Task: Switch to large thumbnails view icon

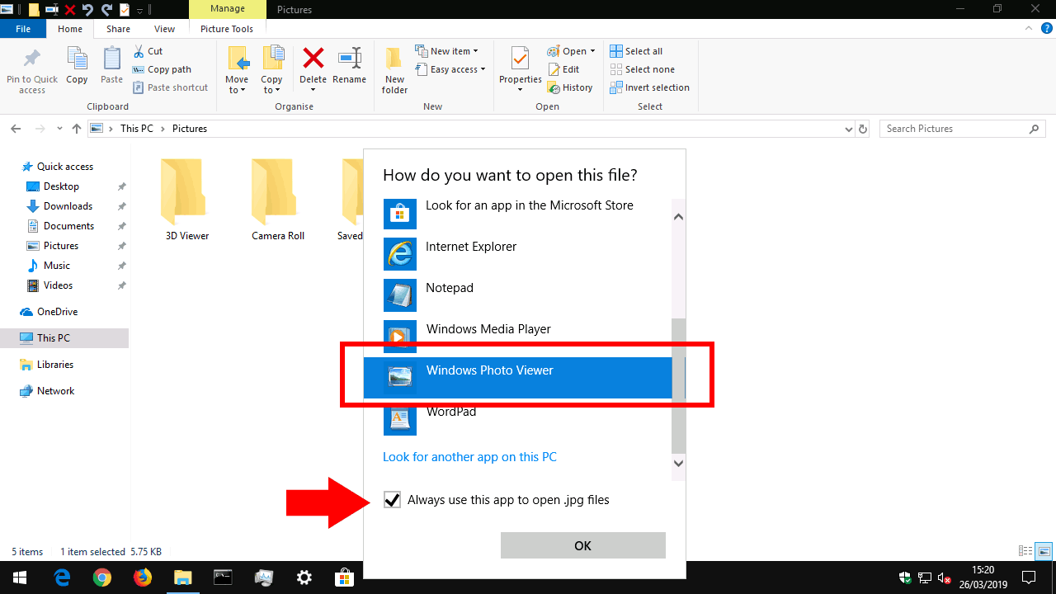Action: [x=1044, y=551]
